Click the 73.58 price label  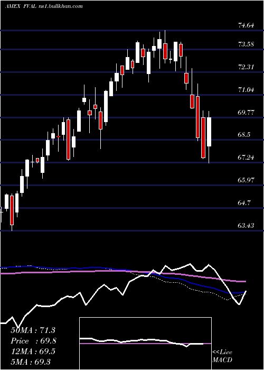pyautogui.click(x=246, y=44)
